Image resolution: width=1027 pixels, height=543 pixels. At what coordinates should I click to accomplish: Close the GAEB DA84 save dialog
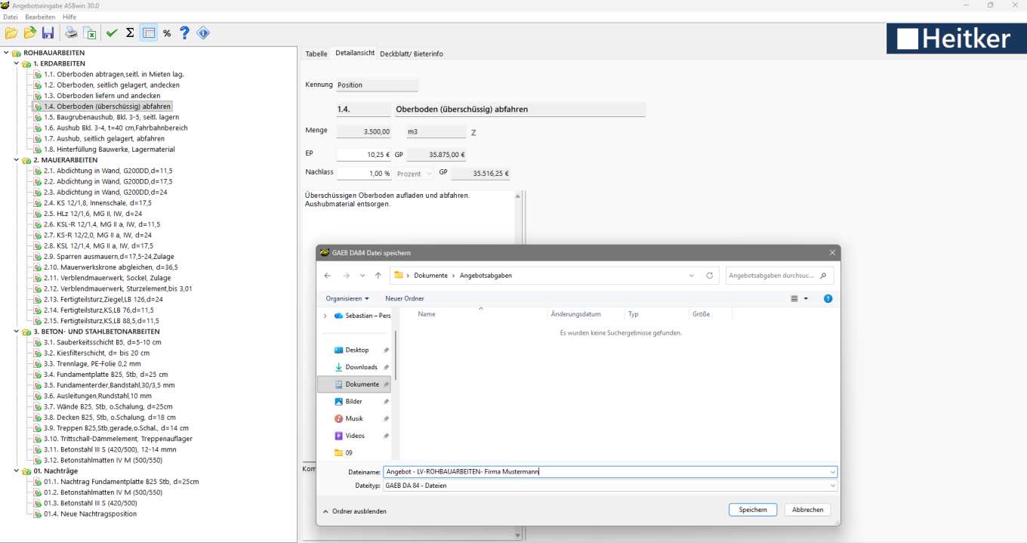point(832,253)
